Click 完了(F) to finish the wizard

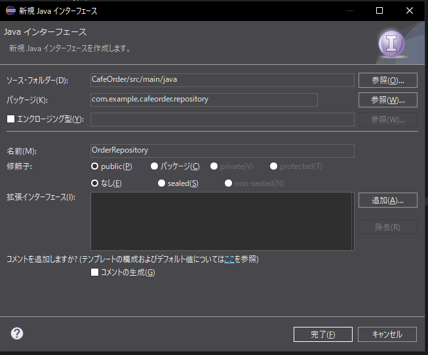click(x=322, y=334)
